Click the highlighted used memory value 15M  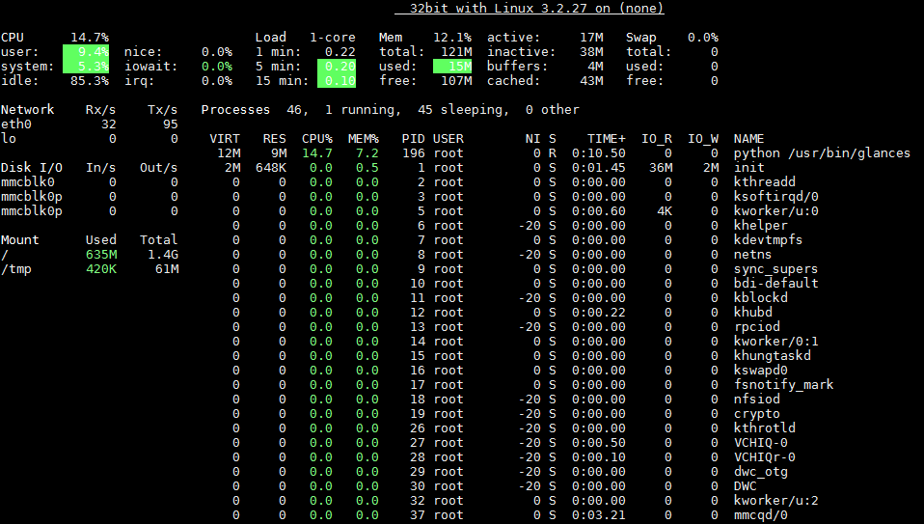pyautogui.click(x=452, y=67)
